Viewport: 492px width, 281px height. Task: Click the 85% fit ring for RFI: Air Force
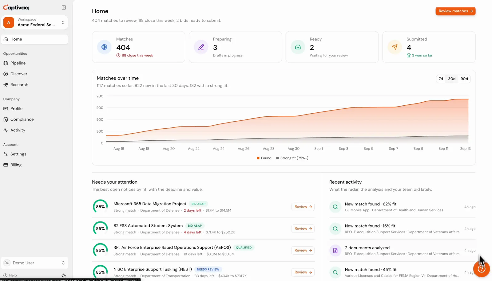pyautogui.click(x=100, y=250)
